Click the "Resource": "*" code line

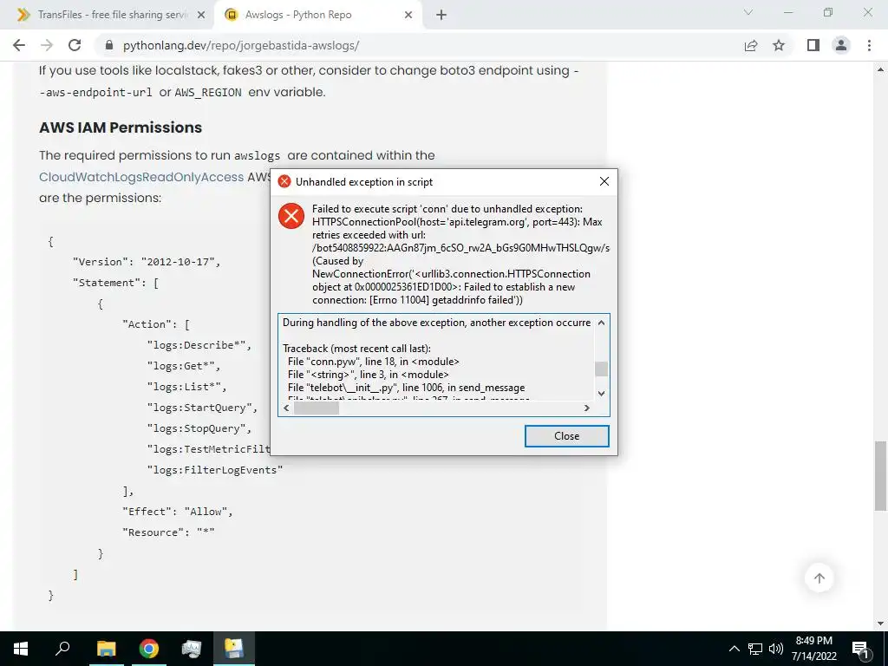click(168, 532)
